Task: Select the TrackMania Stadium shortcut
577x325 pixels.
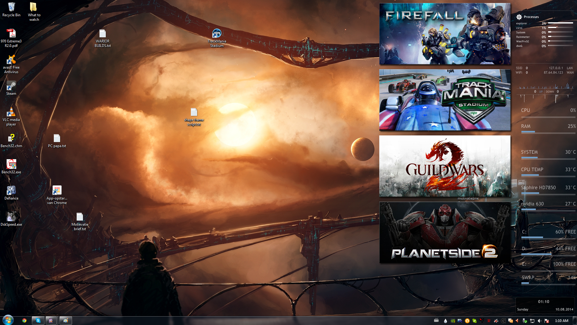Action: [x=217, y=38]
